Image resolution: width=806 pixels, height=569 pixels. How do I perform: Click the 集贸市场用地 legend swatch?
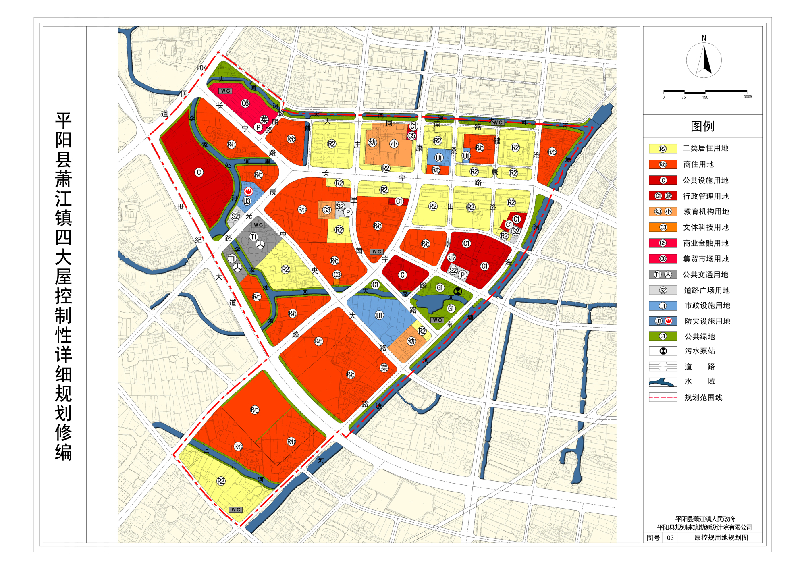663,259
